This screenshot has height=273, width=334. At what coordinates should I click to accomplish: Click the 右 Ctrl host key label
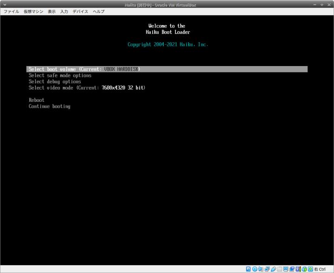(320, 269)
